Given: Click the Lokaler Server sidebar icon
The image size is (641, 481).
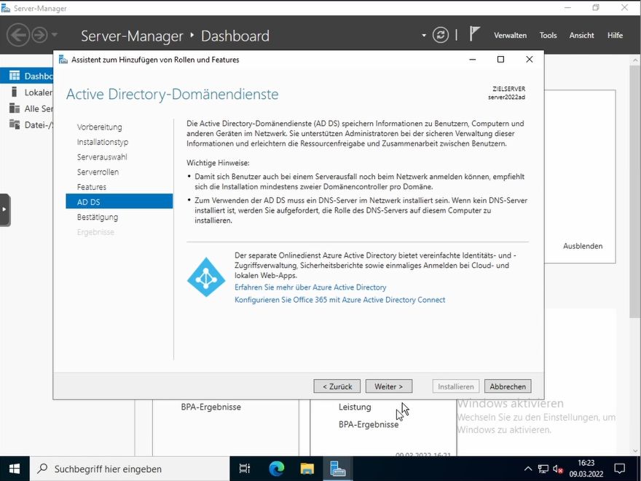Looking at the screenshot, I should click(15, 92).
